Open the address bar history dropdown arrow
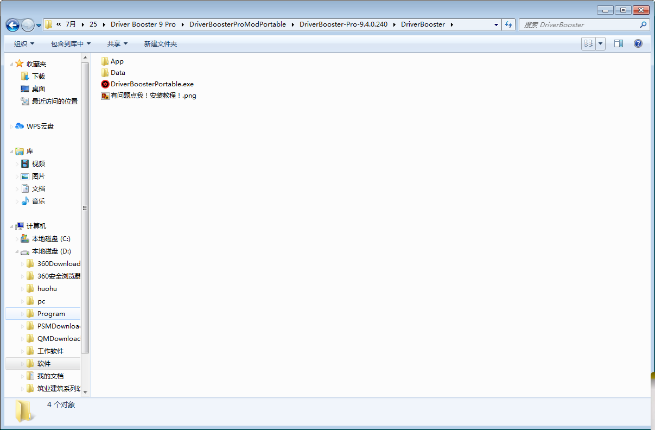This screenshot has height=430, width=655. (496, 24)
